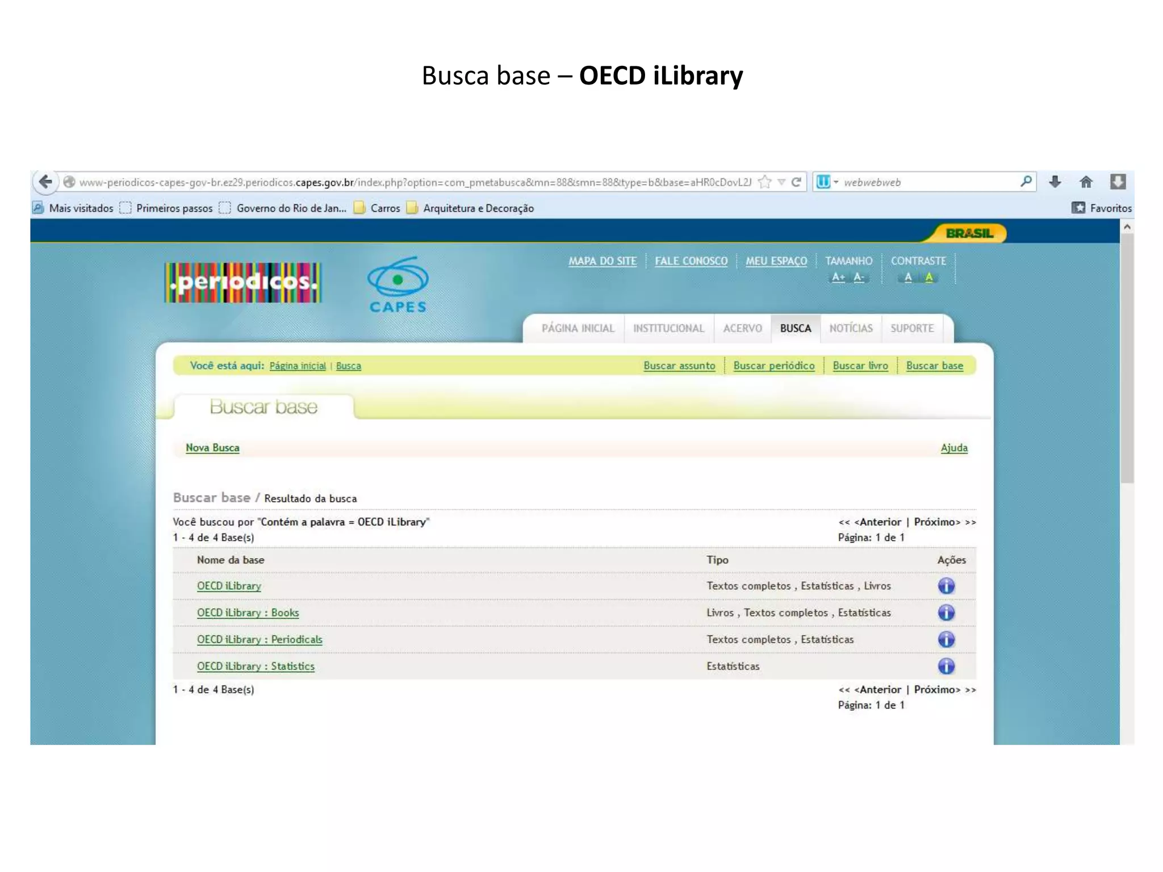Click Tipo column header
The image size is (1163, 872).
[x=717, y=560]
